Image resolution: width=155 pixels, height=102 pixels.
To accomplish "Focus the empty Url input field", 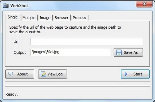I will click(87, 41).
